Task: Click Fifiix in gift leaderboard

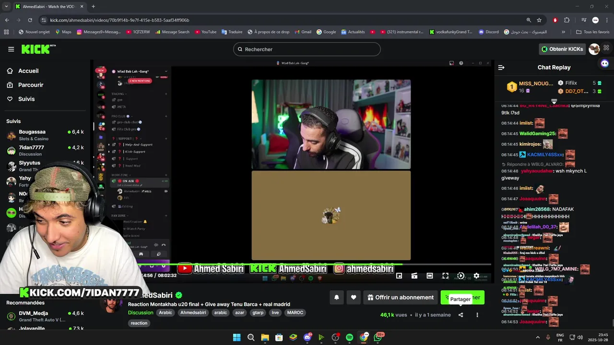Action: (571, 83)
